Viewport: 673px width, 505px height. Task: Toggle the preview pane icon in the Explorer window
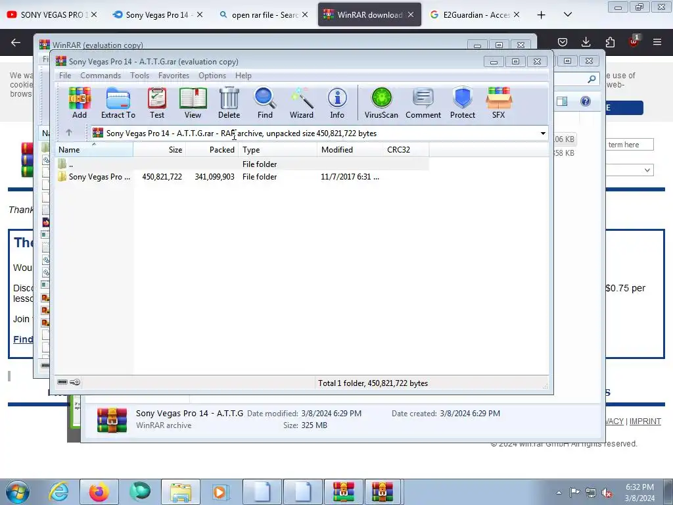(562, 101)
